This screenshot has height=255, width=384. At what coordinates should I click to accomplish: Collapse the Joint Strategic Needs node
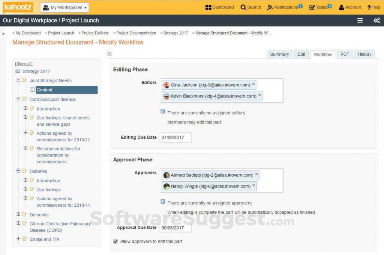18,80
